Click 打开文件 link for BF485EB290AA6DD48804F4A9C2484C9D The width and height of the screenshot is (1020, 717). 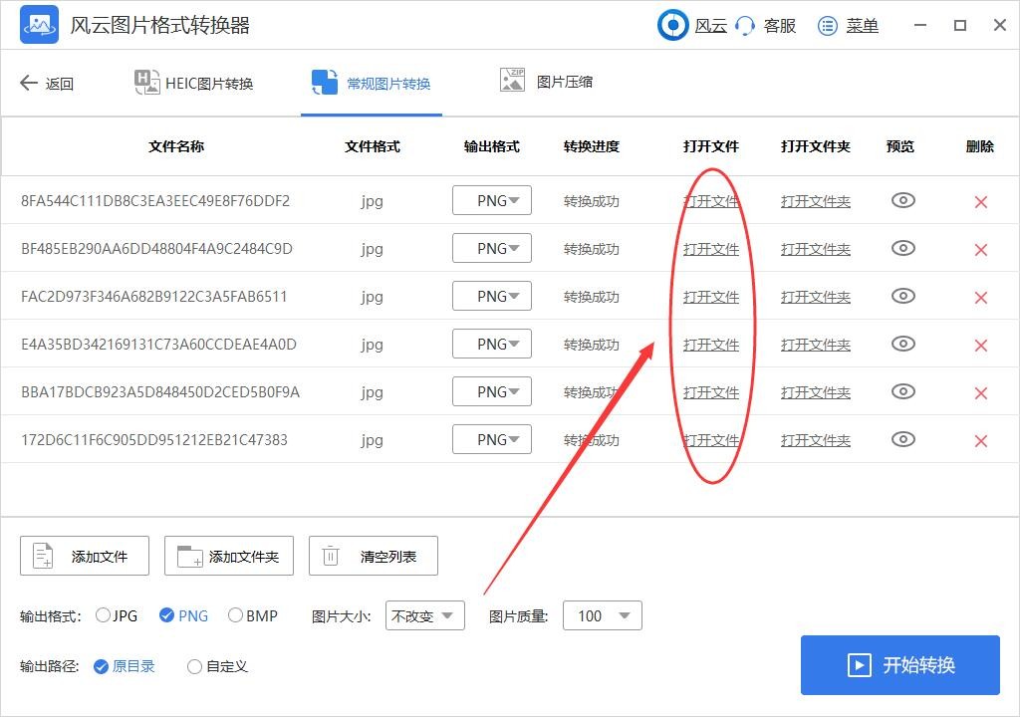pyautogui.click(x=711, y=249)
